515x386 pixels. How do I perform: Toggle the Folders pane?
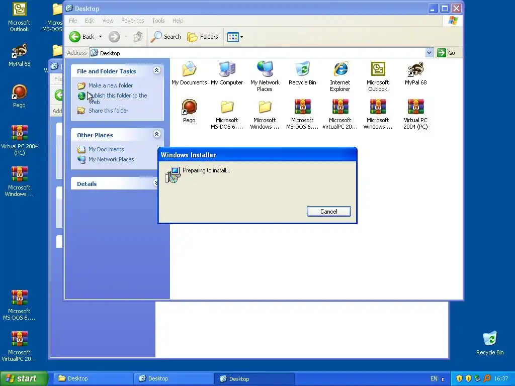[x=203, y=37]
